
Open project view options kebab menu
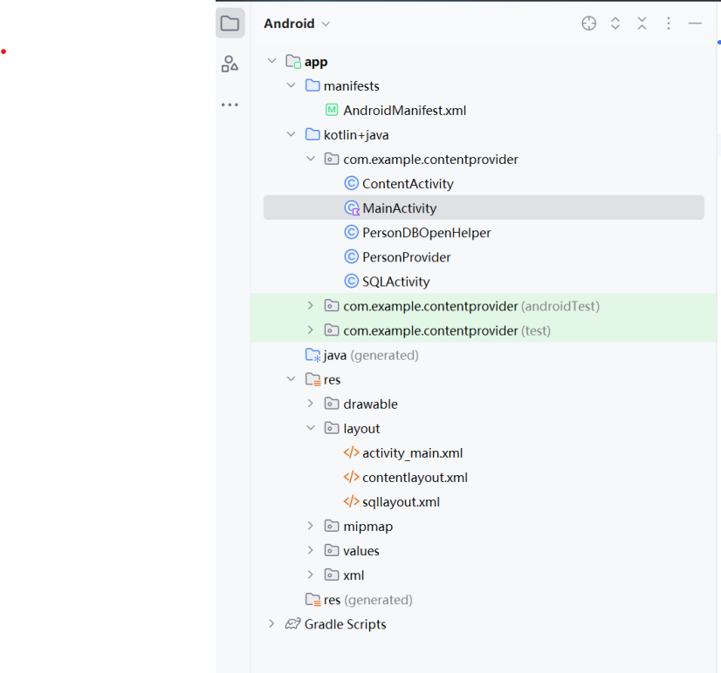point(668,24)
